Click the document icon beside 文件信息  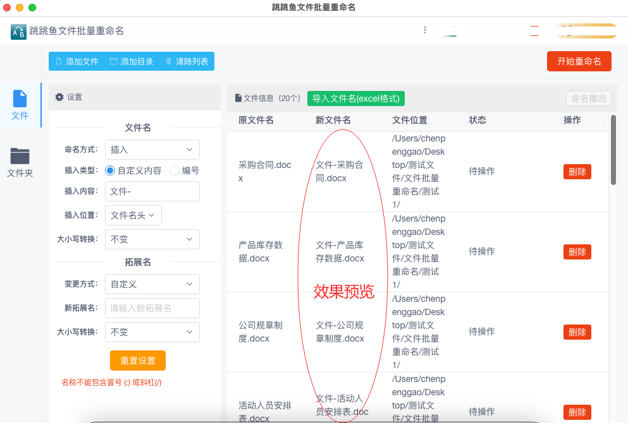click(x=238, y=98)
